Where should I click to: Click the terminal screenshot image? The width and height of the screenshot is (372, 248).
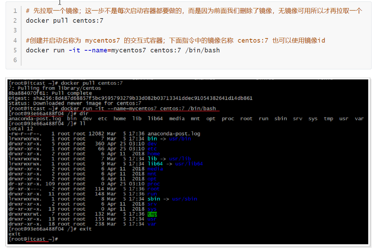pos(188,161)
